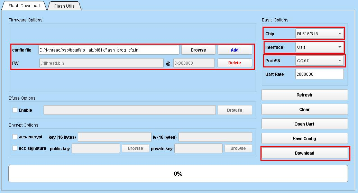Click the 0% progress bar
This screenshot has width=358, height=193.
[x=178, y=174]
